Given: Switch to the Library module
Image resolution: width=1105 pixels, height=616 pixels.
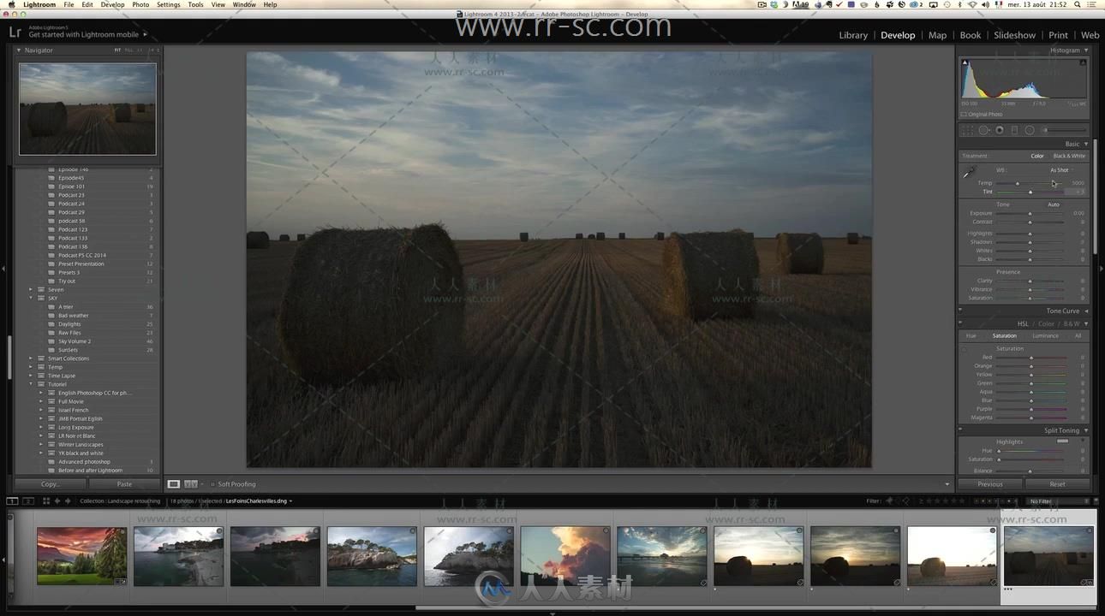Looking at the screenshot, I should click(x=853, y=35).
